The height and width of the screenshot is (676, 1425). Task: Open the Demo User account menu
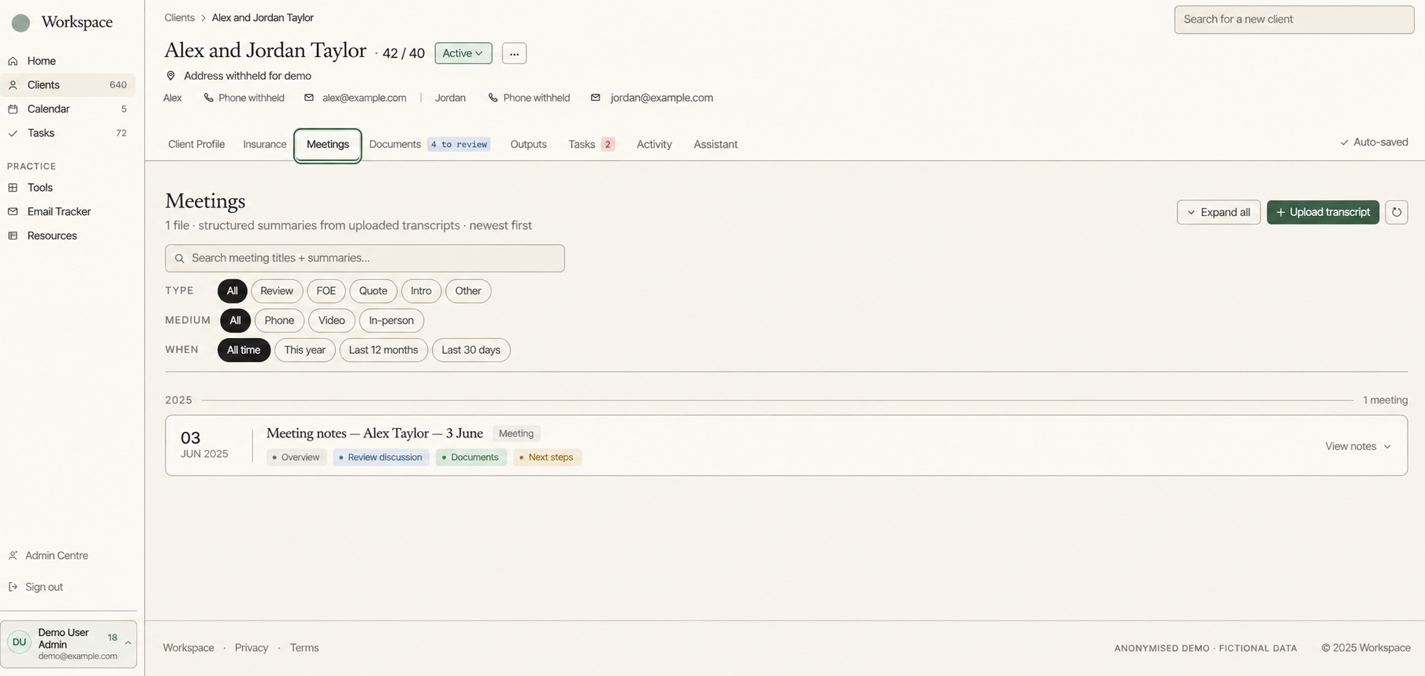coord(69,644)
